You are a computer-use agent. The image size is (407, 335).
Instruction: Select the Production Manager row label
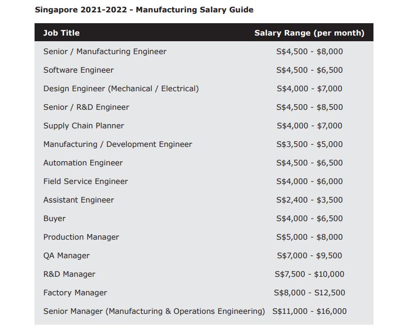81,237
